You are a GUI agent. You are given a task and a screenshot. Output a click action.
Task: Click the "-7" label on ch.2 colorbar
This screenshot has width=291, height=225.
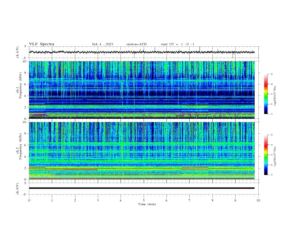coord(271,175)
